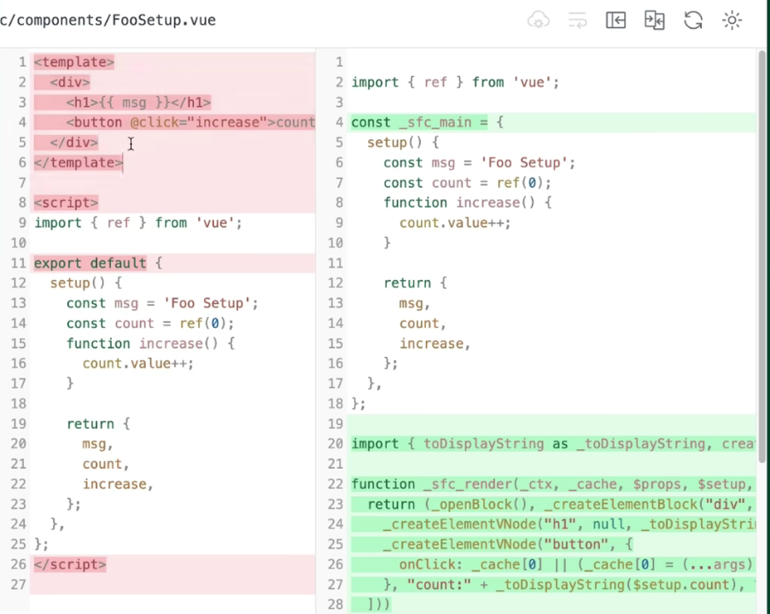Refresh the compiled output with the sync icon
Viewport: 770px width, 614px height.
pos(692,20)
